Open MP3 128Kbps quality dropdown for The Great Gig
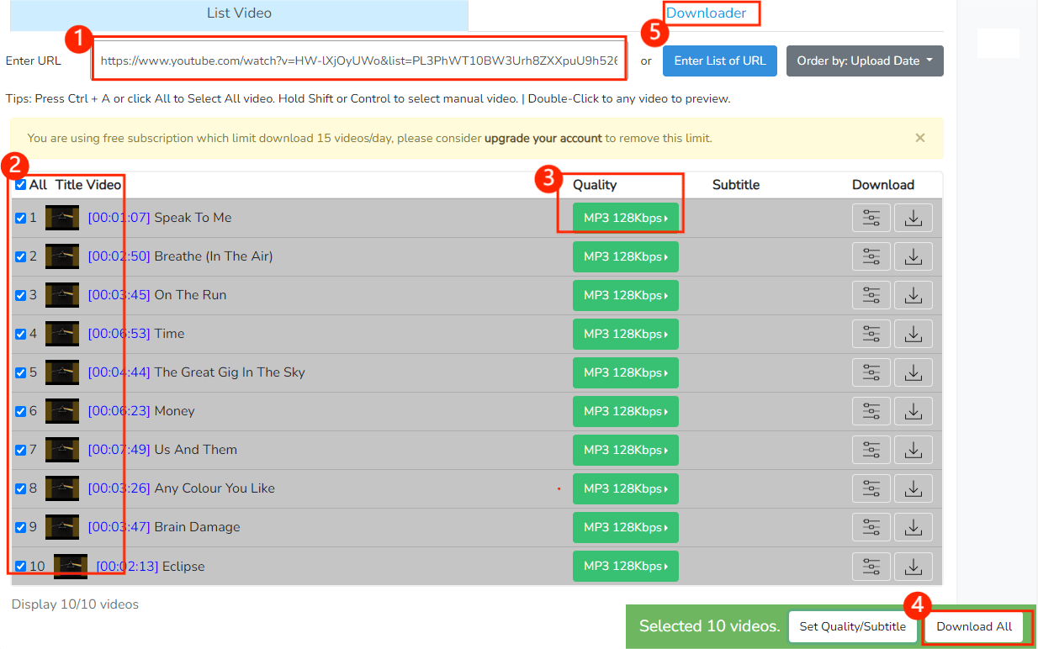Image resolution: width=1038 pixels, height=649 pixels. coord(625,372)
